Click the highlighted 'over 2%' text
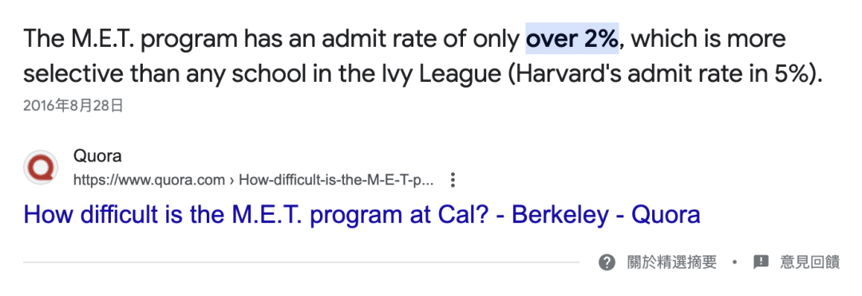862x296 pixels. (572, 39)
